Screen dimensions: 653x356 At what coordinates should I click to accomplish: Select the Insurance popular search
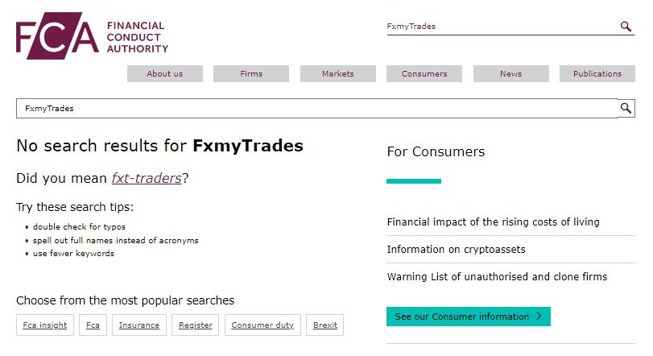139,325
